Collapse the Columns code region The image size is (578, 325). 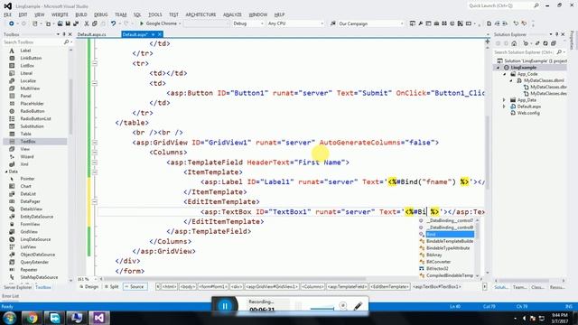(95, 153)
